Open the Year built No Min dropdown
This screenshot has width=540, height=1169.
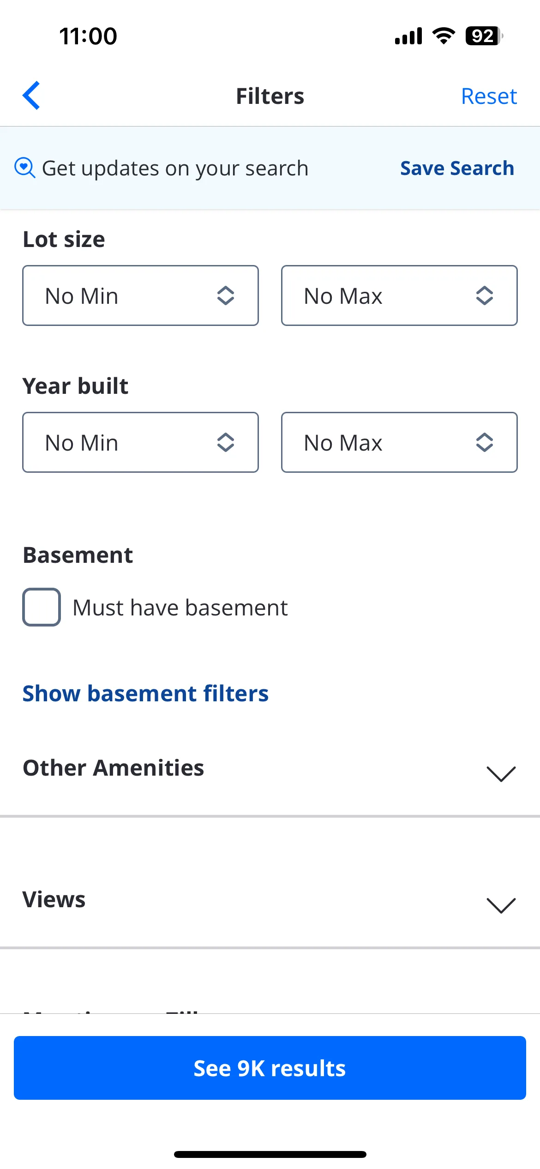pyautogui.click(x=140, y=442)
